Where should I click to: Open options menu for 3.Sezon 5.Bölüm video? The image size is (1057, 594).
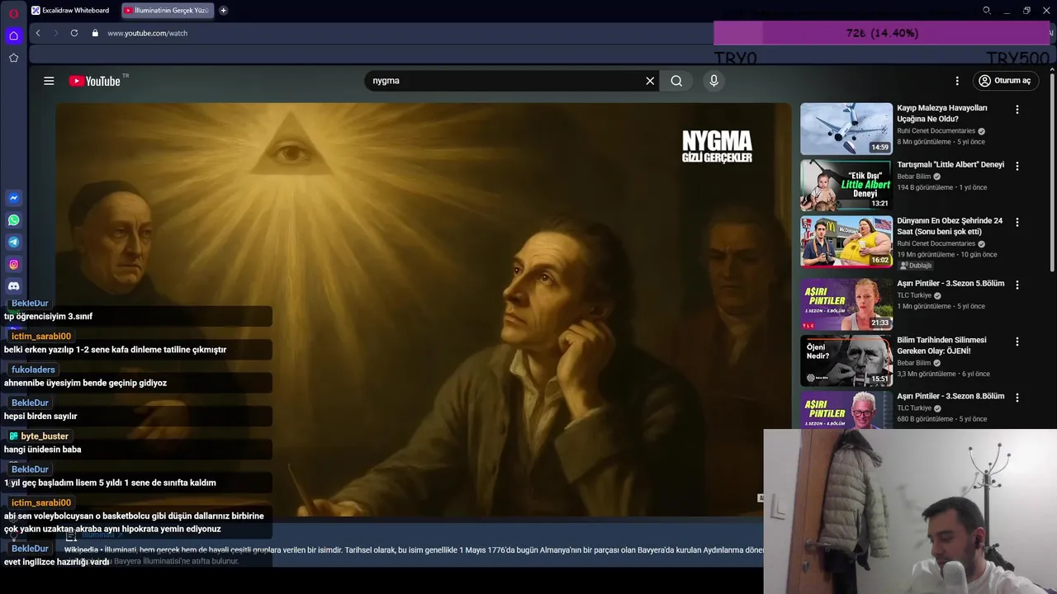pos(1017,285)
